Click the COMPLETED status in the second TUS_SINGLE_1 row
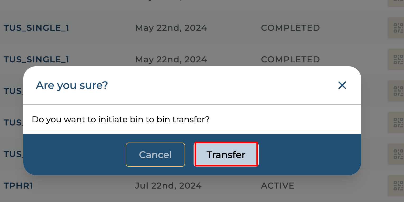The width and height of the screenshot is (404, 202). point(290,59)
